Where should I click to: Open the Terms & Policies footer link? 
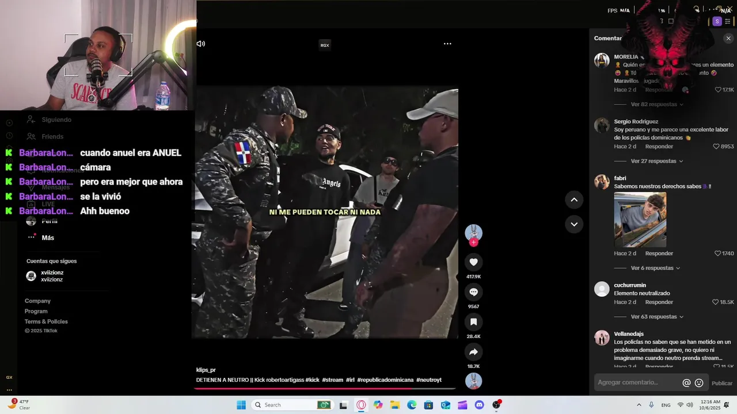(46, 322)
